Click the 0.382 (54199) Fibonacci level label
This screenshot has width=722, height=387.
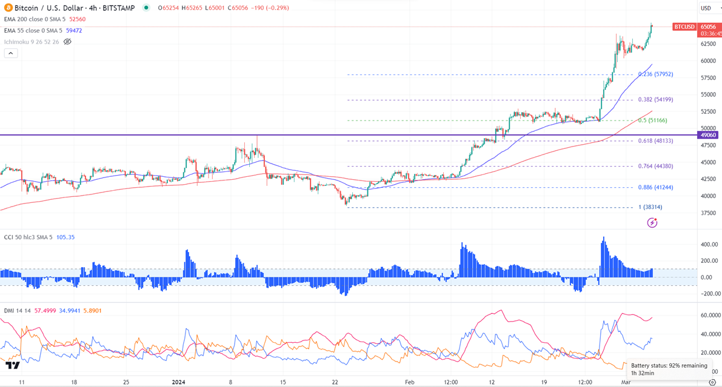click(x=656, y=99)
